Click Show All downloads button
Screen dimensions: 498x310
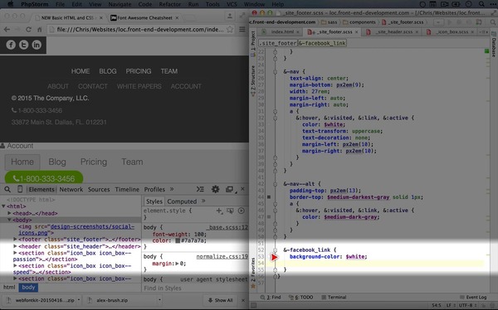(220, 300)
